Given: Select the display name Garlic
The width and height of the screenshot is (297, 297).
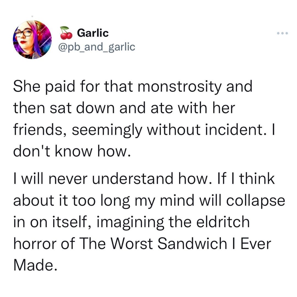Looking at the screenshot, I should pyautogui.click(x=92, y=33).
